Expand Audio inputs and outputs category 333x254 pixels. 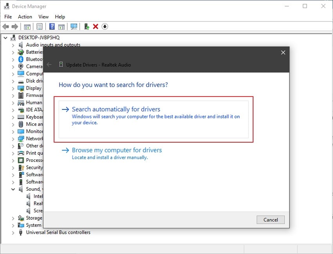pyautogui.click(x=13, y=45)
